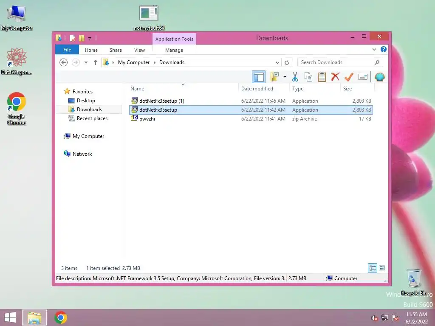The image size is (435, 326).
Task: Open the Action Center flag icon
Action: [x=395, y=318]
